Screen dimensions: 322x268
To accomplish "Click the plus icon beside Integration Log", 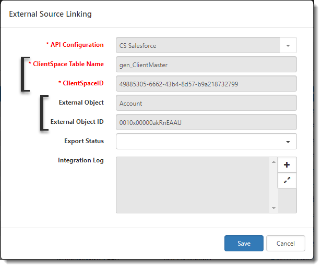I will 287,165.
